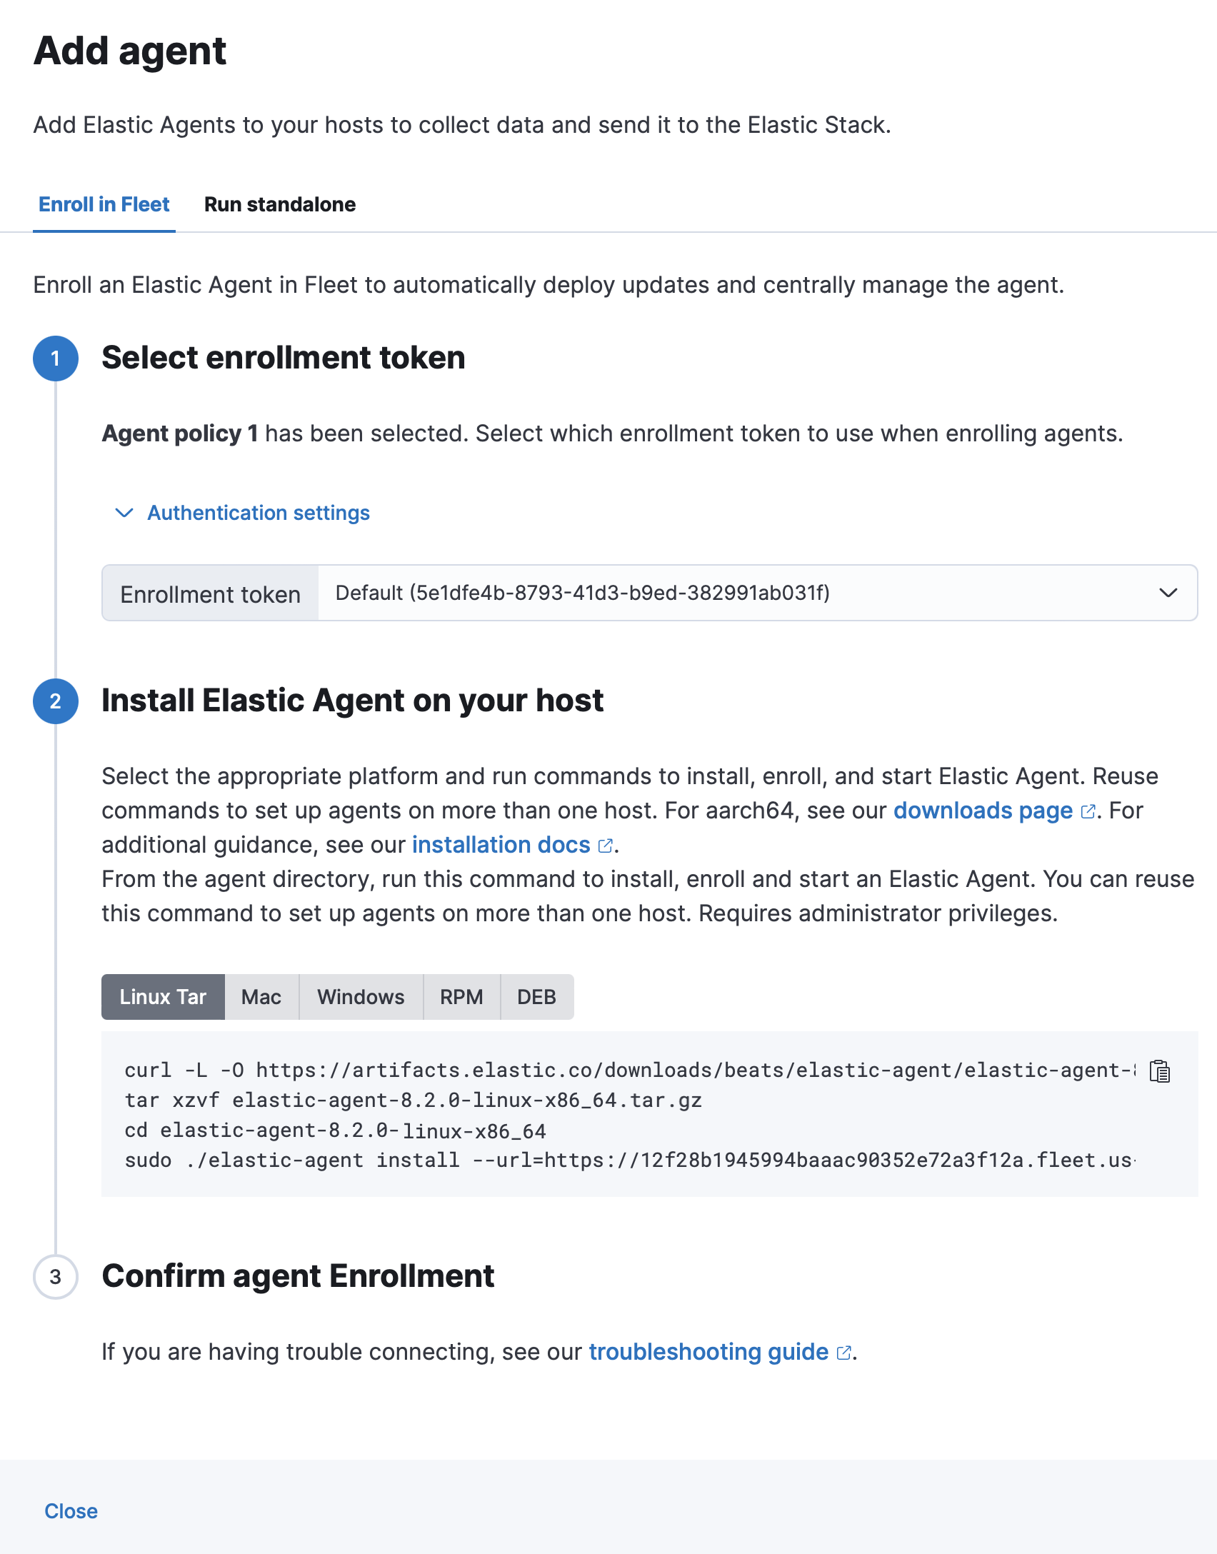Click the step 2 circle indicator
The image size is (1217, 1554).
(x=56, y=701)
